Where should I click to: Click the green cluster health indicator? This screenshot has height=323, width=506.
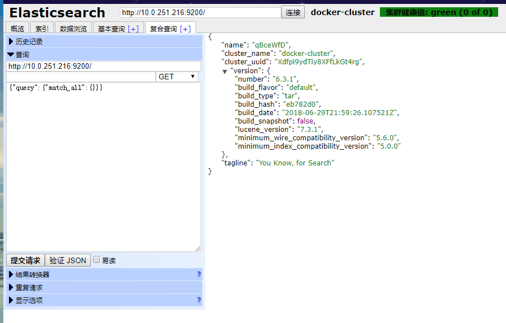pyautogui.click(x=439, y=12)
